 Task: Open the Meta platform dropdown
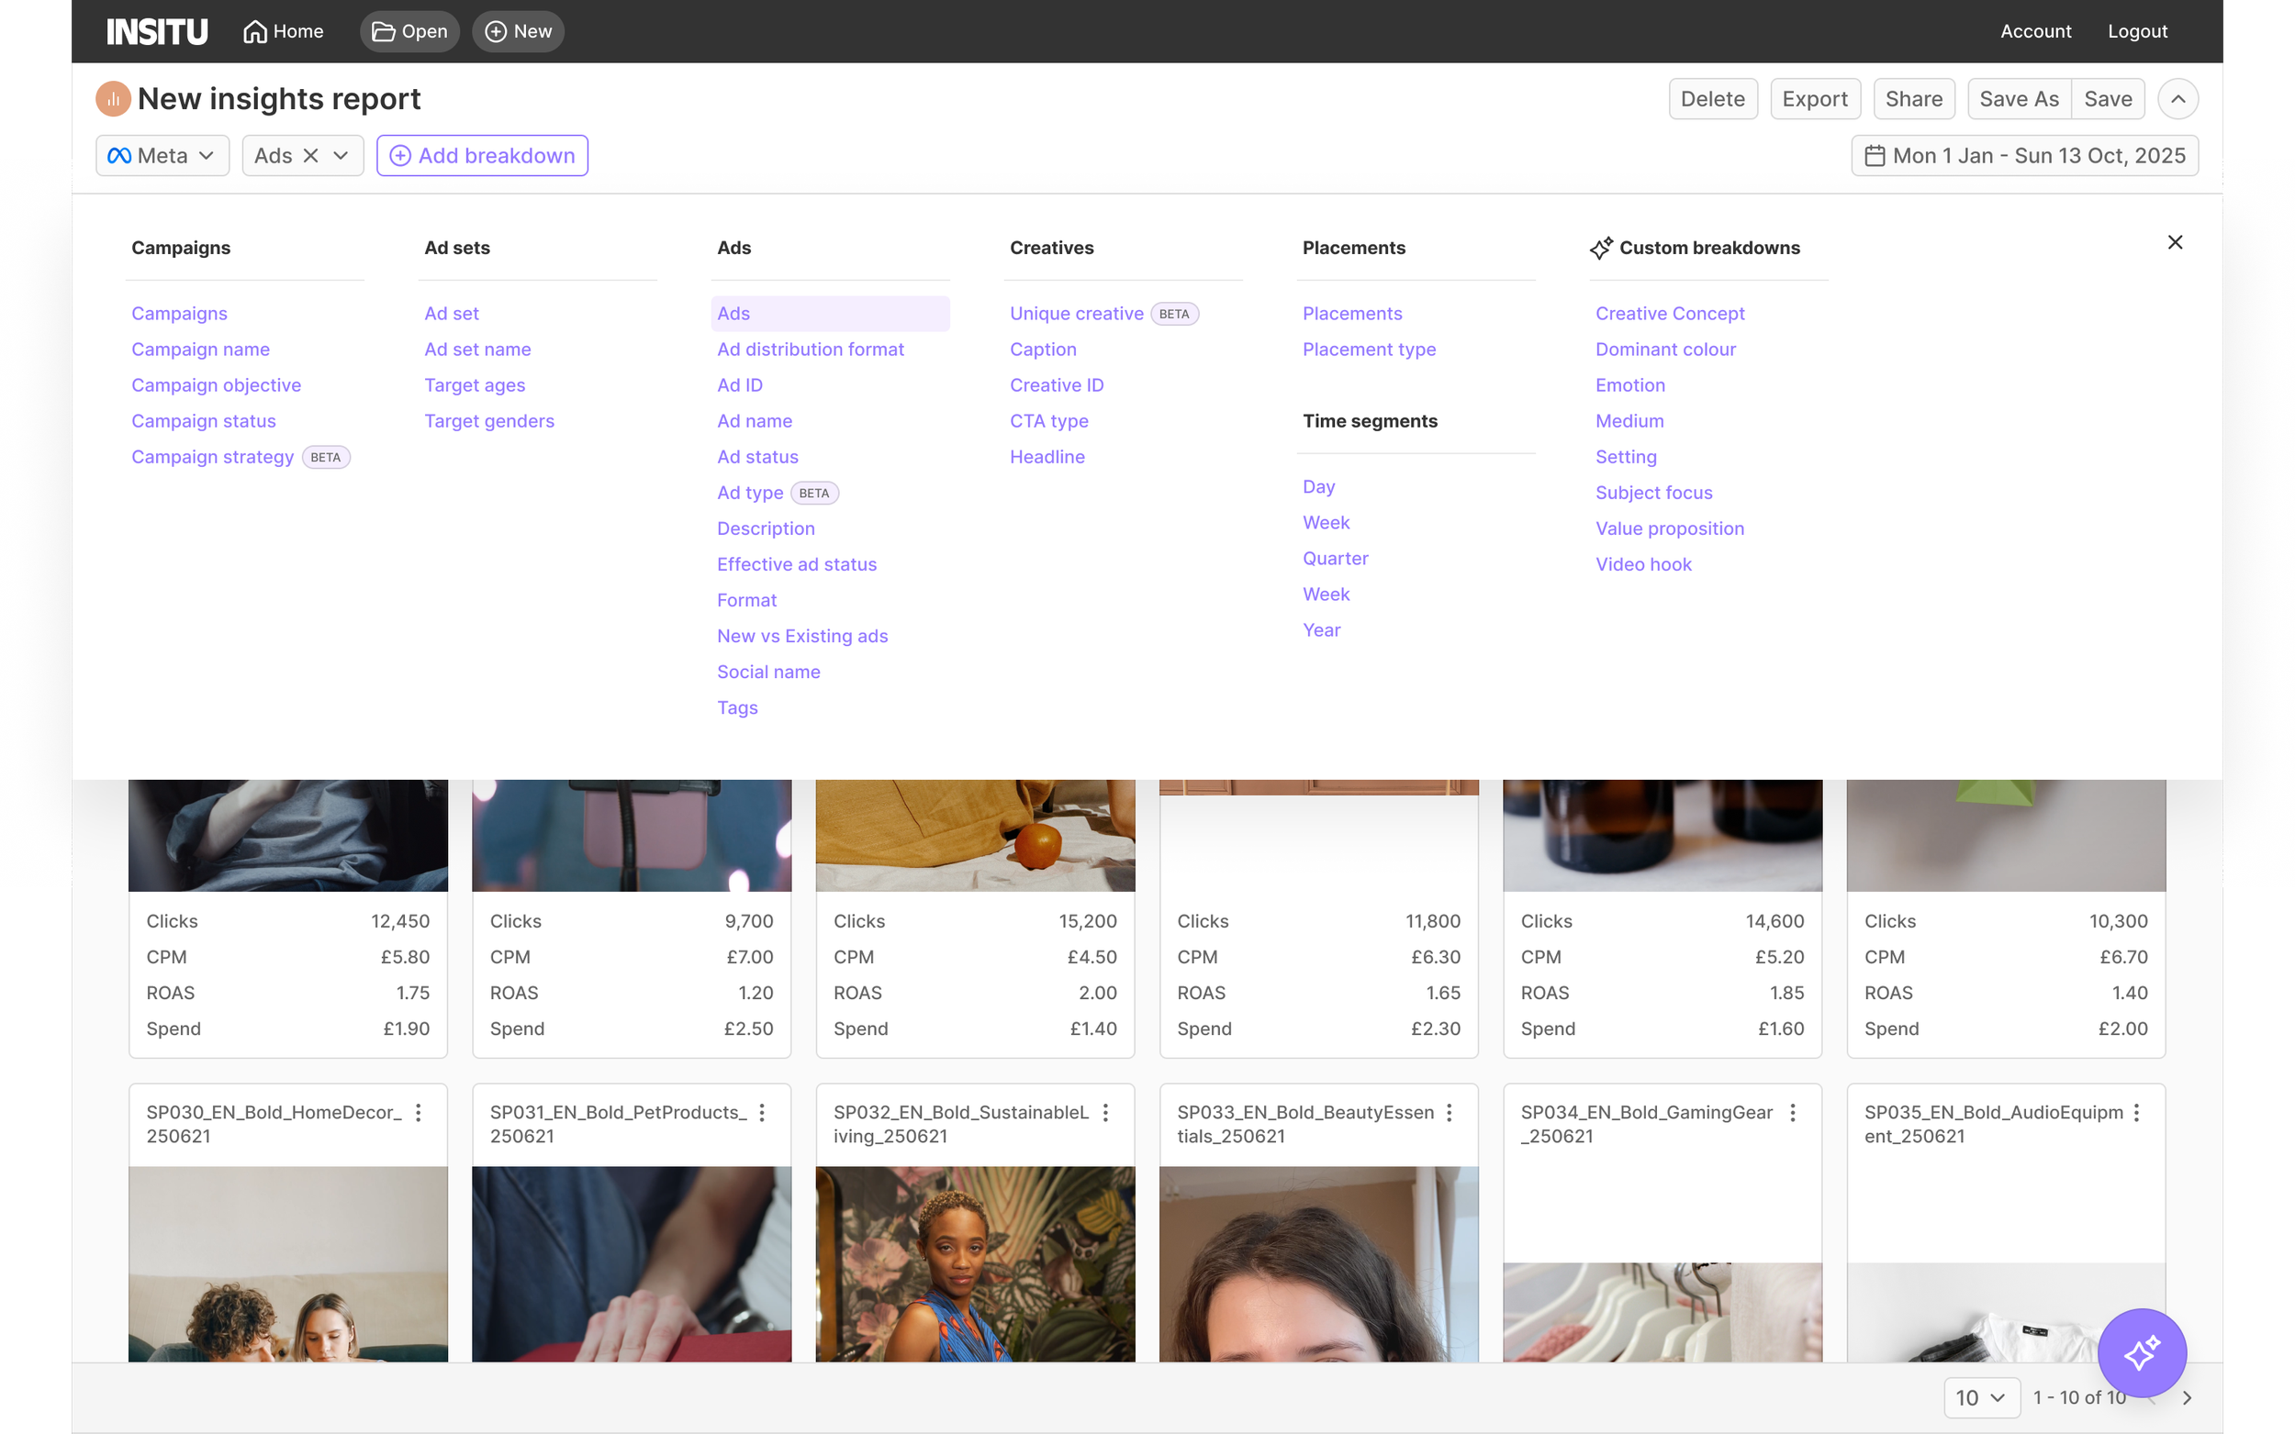[162, 156]
